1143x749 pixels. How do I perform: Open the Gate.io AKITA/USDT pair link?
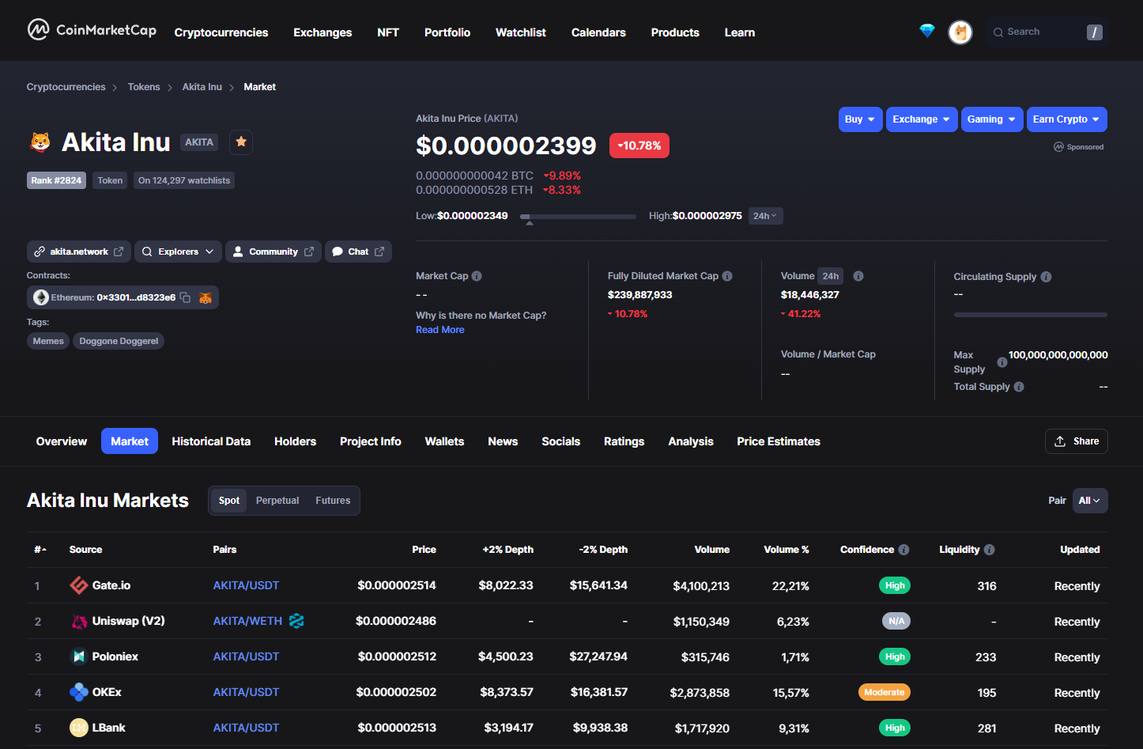click(x=246, y=585)
